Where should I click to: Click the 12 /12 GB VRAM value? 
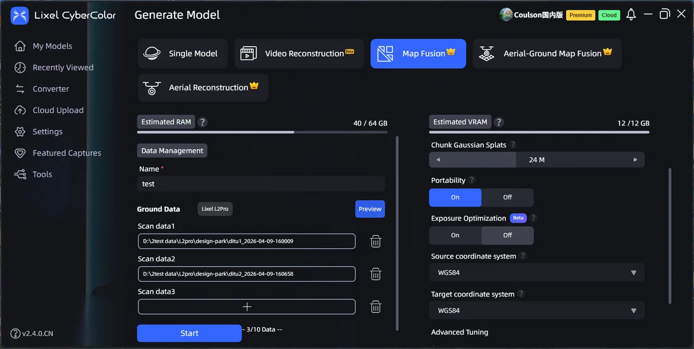coord(633,124)
